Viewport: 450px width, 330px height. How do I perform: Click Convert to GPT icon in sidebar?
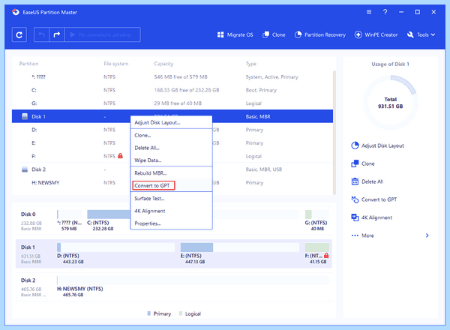pyautogui.click(x=355, y=199)
